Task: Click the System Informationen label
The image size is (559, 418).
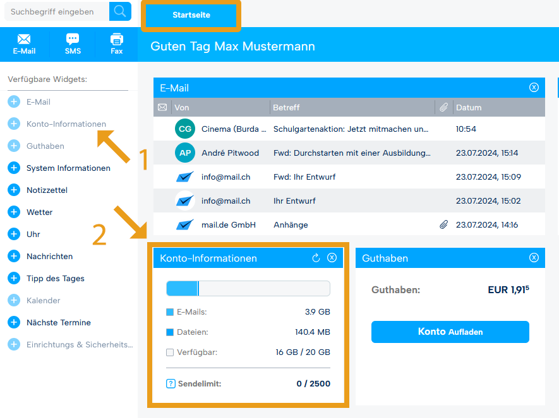Action: coord(68,168)
